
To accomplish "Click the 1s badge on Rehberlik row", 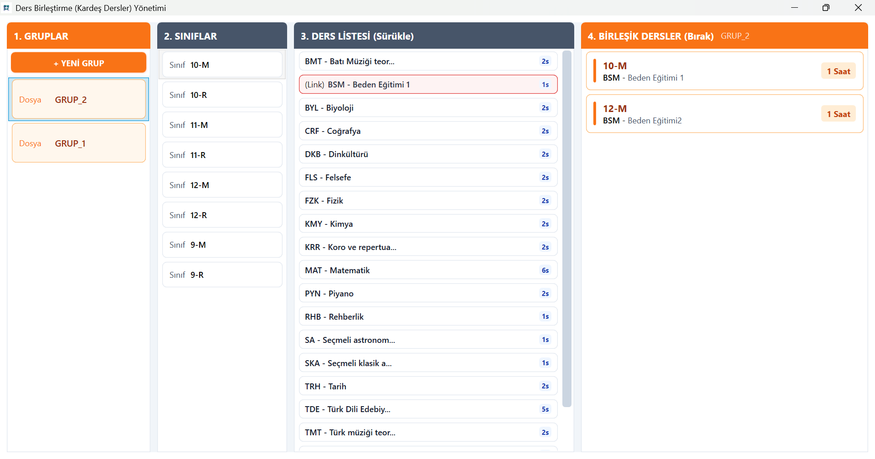I will pos(545,316).
